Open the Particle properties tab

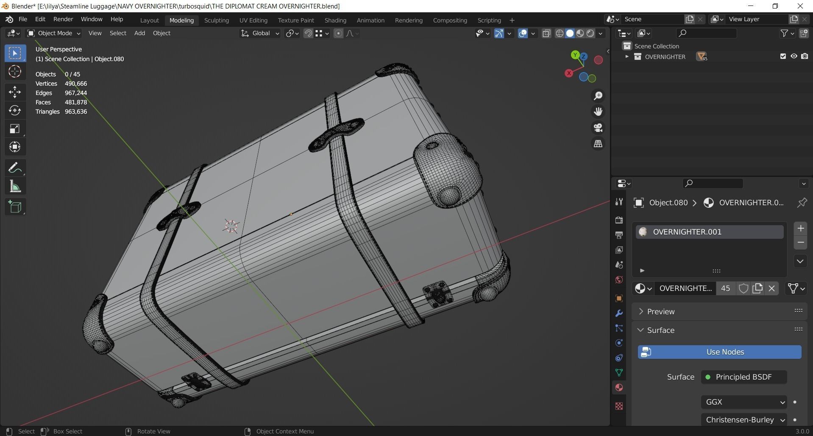pos(619,328)
